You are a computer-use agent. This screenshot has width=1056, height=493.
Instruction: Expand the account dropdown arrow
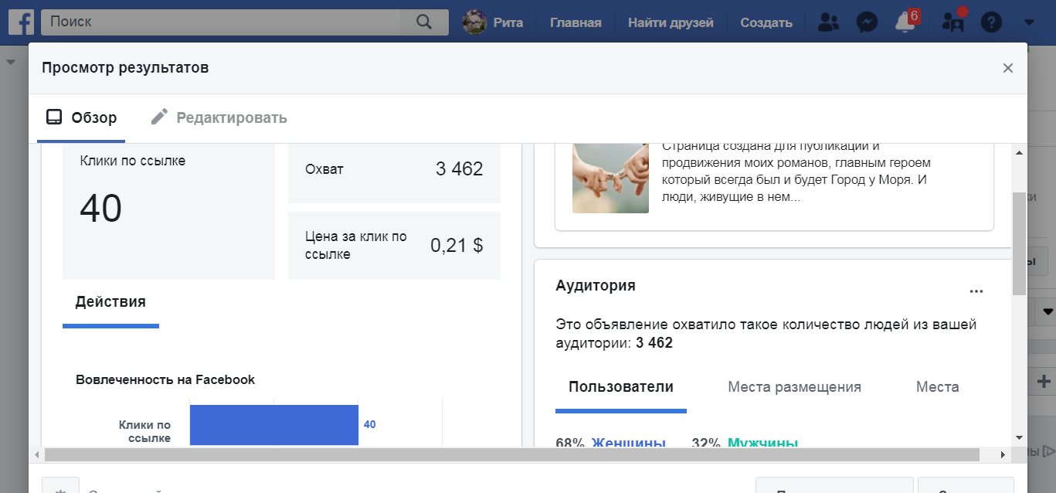click(1028, 22)
